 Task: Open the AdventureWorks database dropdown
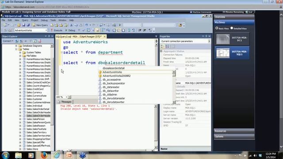click(x=46, y=30)
